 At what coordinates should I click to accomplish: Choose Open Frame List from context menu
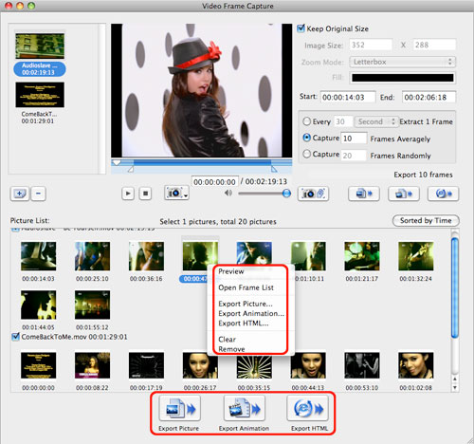246,287
